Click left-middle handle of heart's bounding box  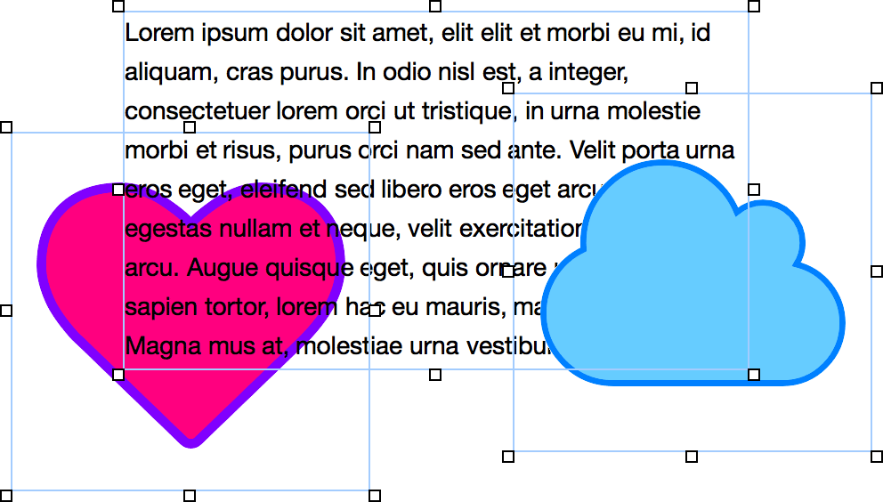pos(6,311)
